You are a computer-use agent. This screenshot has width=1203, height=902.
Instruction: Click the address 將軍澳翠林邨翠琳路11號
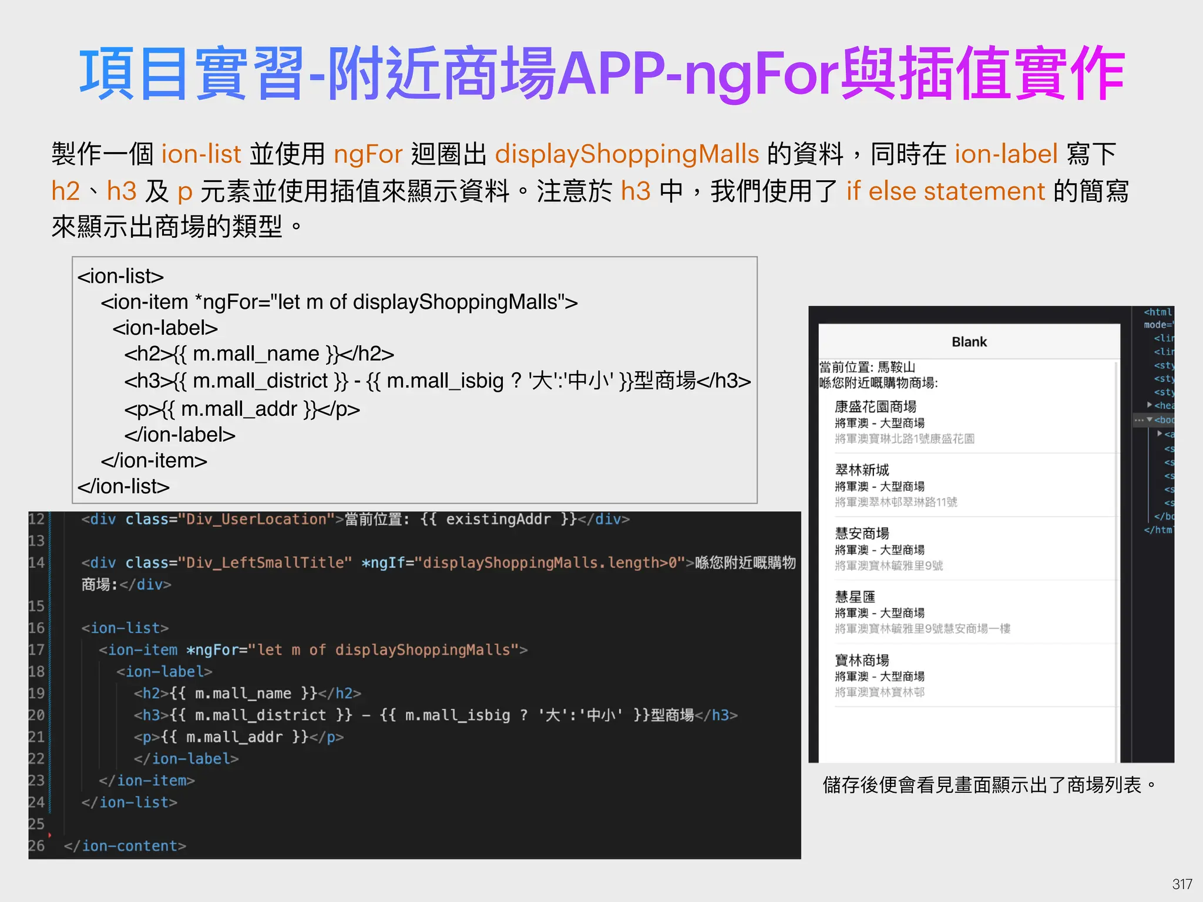[x=896, y=502]
